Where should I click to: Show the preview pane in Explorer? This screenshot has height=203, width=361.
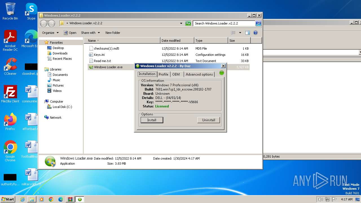(x=247, y=33)
